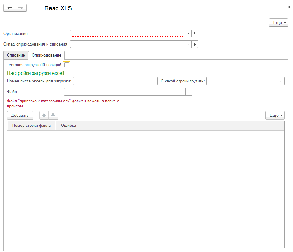Open Еще menu above the table
The height and width of the screenshot is (252, 293).
click(275, 115)
